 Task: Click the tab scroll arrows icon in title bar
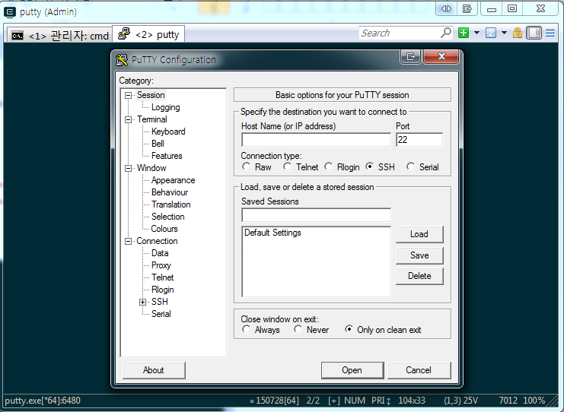tap(446, 8)
